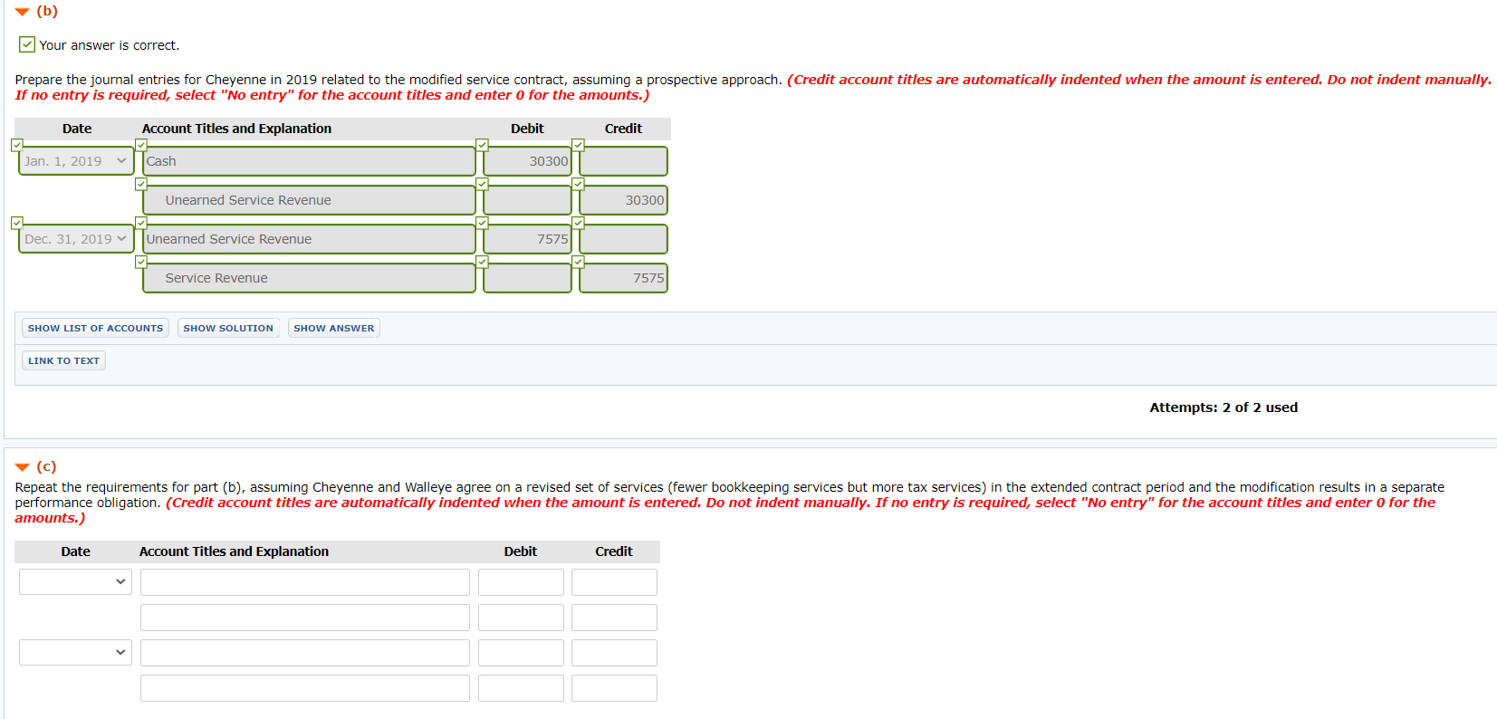This screenshot has width=1497, height=719.
Task: Click the debit field showing 7575
Action: 527,239
